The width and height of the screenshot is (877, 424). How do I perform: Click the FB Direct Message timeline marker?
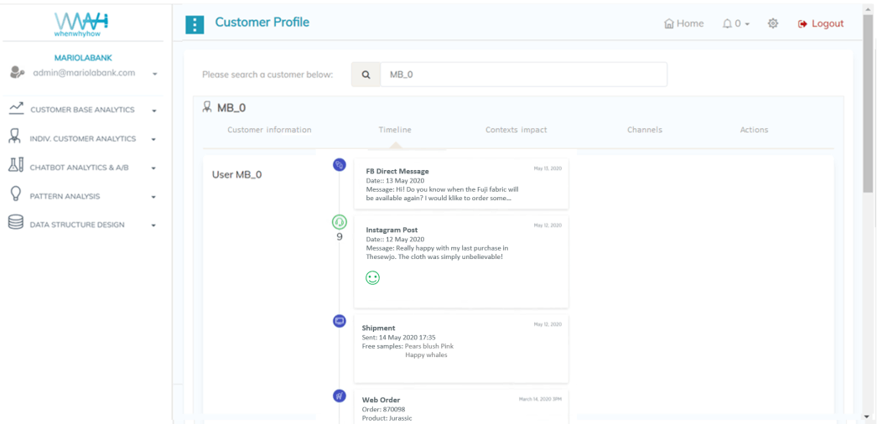(340, 165)
